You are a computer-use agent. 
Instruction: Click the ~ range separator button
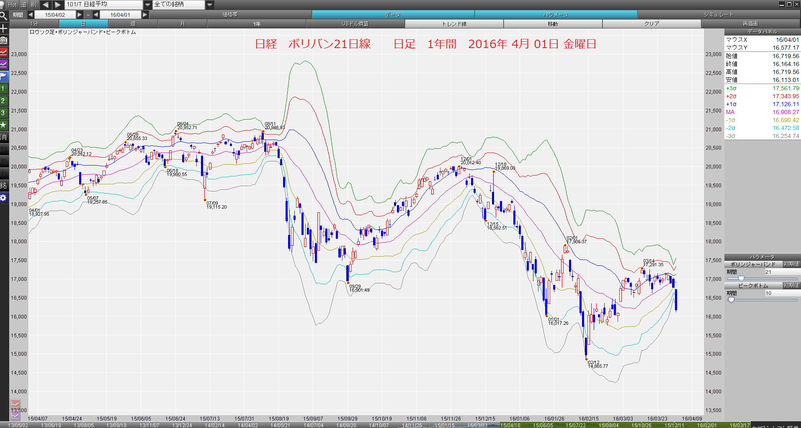coord(88,15)
